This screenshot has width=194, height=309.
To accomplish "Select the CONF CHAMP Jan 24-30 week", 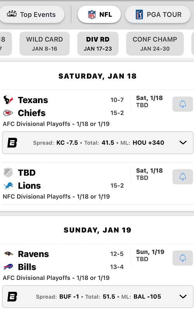I will coord(155,44).
